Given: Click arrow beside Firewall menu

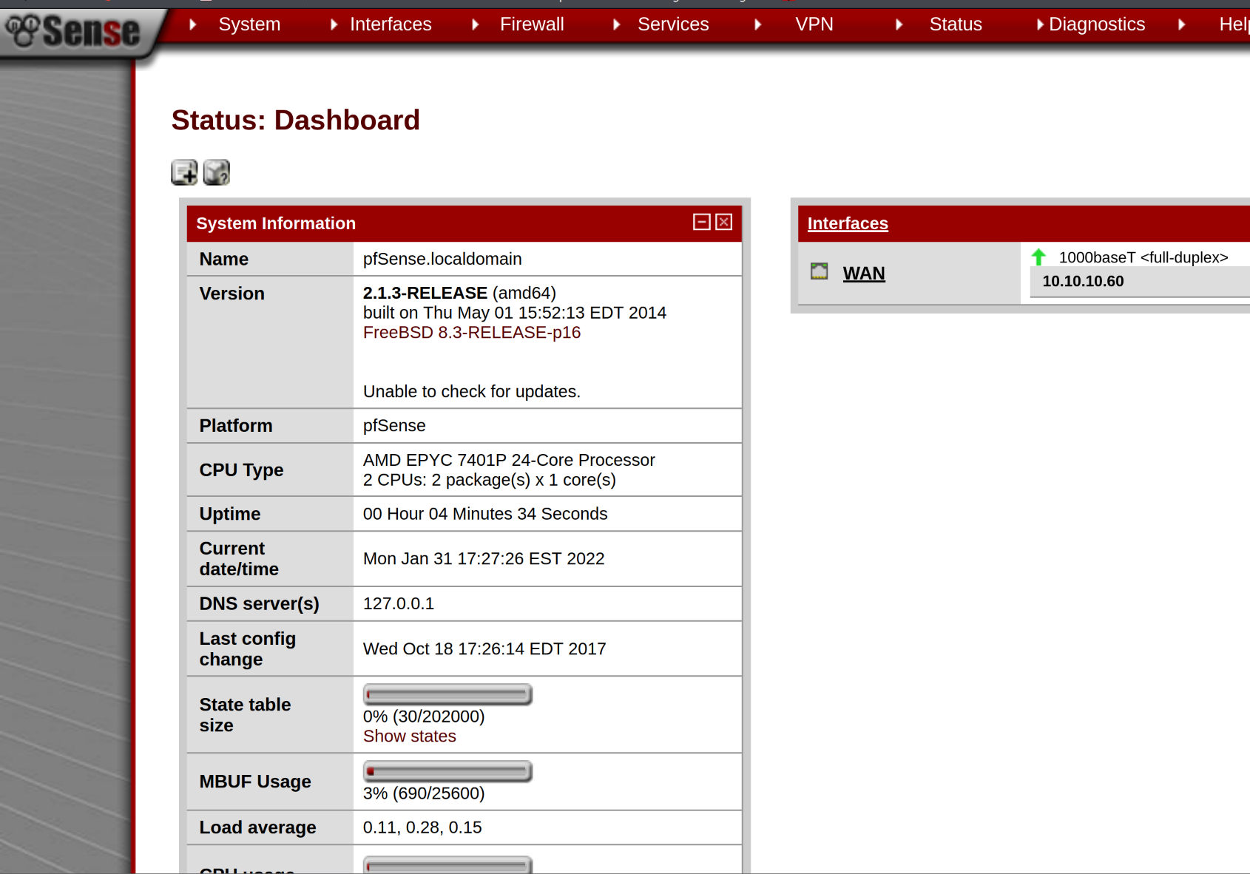Looking at the screenshot, I should click(476, 24).
